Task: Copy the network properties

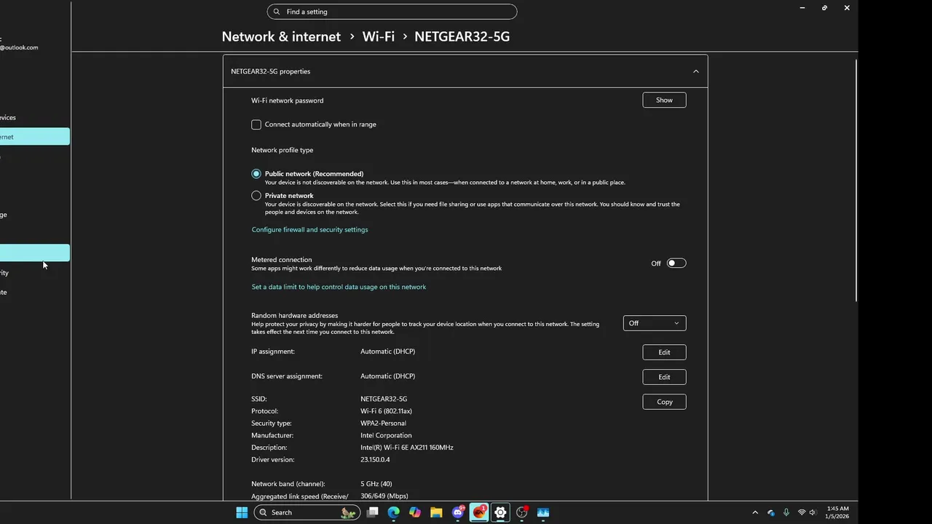Action: (x=664, y=402)
